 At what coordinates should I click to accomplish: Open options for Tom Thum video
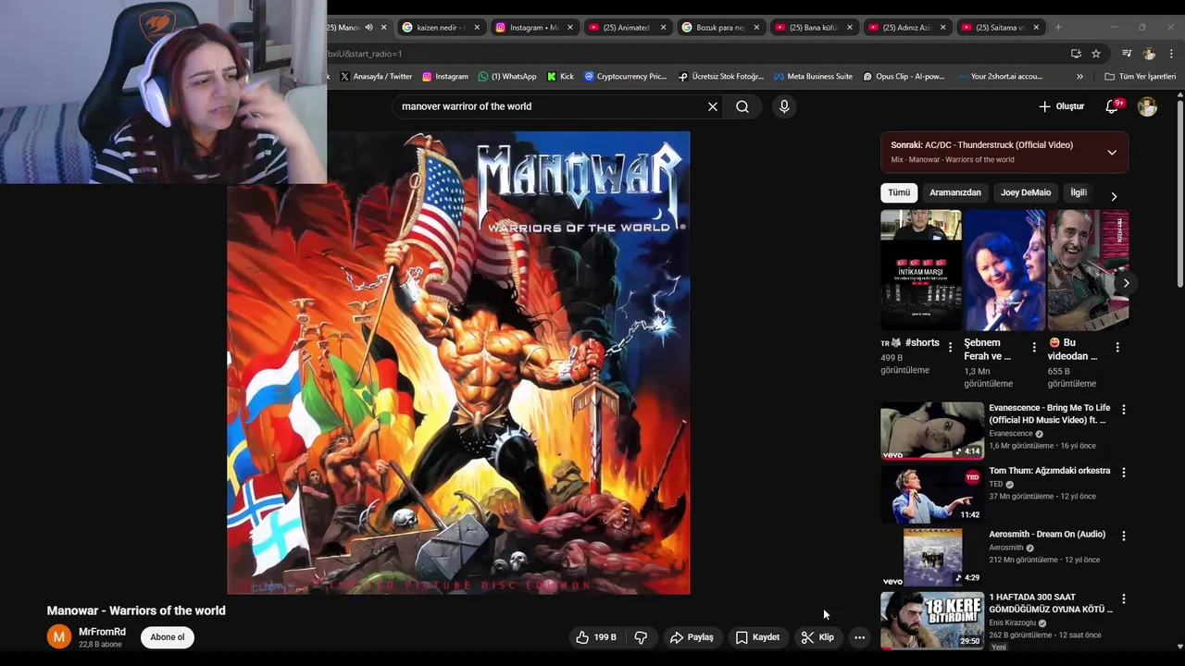coord(1124,472)
